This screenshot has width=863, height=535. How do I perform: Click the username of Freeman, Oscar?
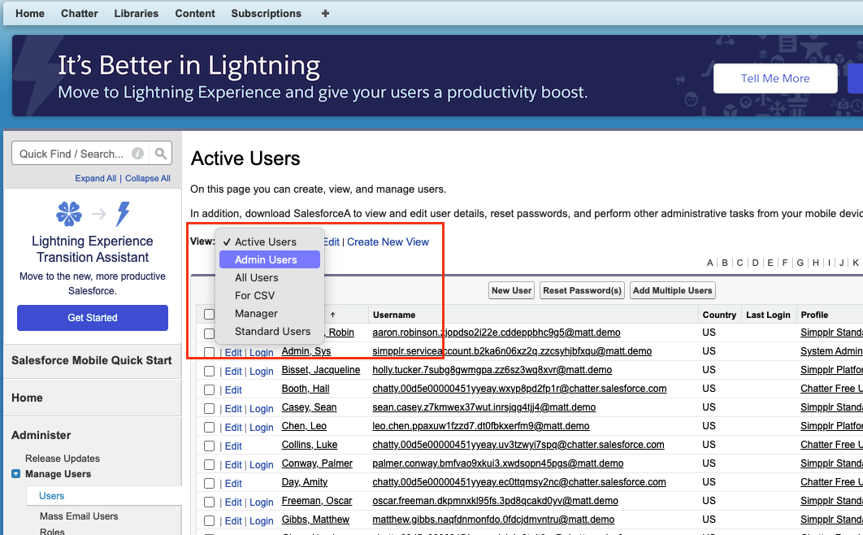(496, 501)
